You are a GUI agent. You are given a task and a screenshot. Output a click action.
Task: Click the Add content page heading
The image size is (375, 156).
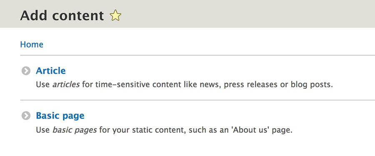point(62,15)
